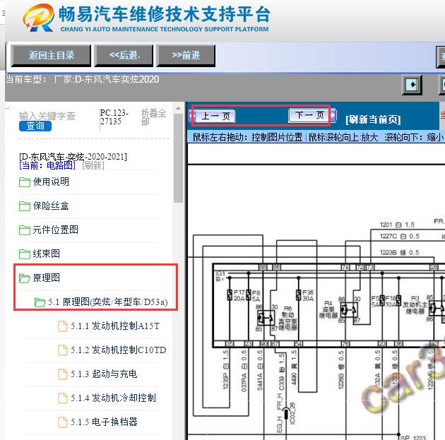Click the platform R logo
This screenshot has width=445, height=440.
pyautogui.click(x=39, y=18)
